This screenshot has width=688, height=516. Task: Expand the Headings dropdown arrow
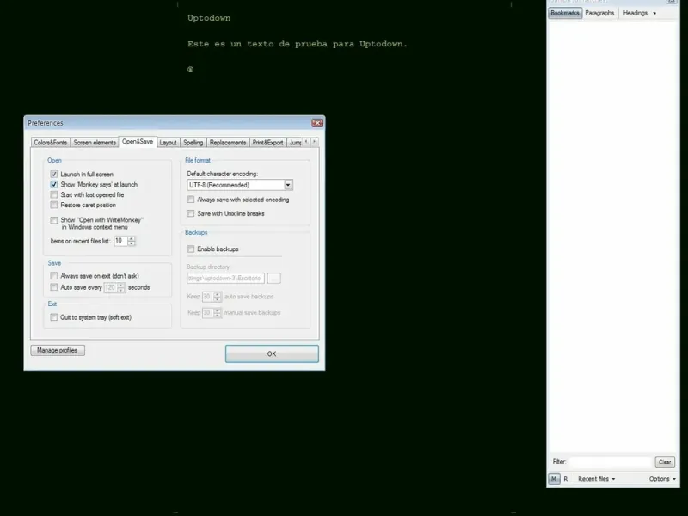click(654, 14)
